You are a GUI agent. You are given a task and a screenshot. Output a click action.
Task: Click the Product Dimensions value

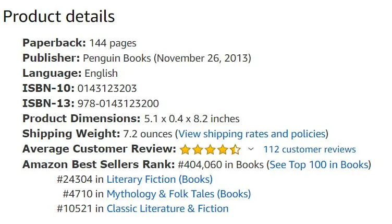coord(191,119)
